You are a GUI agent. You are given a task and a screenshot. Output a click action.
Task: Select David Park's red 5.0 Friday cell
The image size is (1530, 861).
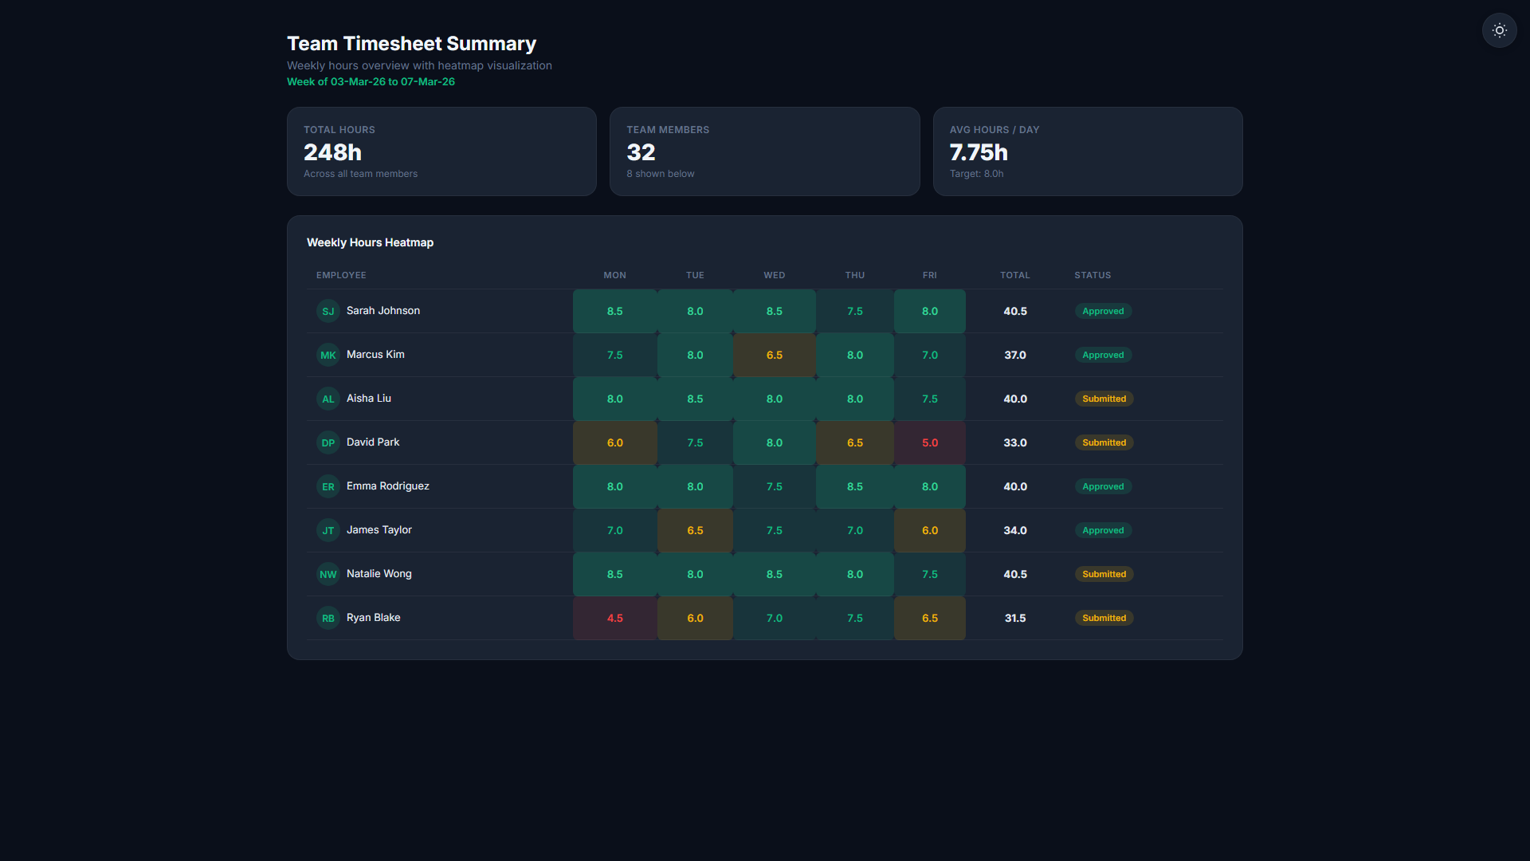coord(930,442)
